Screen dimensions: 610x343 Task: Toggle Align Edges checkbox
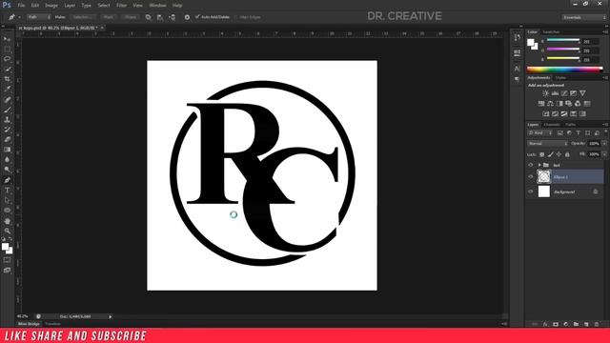[x=235, y=17]
